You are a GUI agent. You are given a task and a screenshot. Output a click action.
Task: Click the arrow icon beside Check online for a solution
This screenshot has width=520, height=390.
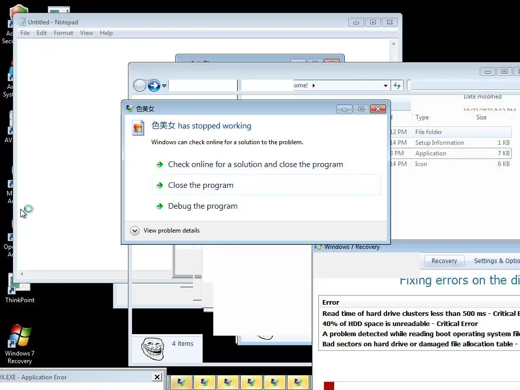(x=160, y=165)
